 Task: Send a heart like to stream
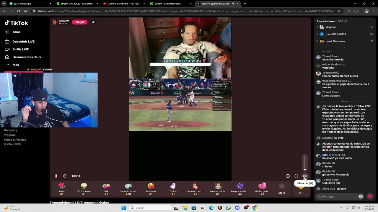point(370,196)
